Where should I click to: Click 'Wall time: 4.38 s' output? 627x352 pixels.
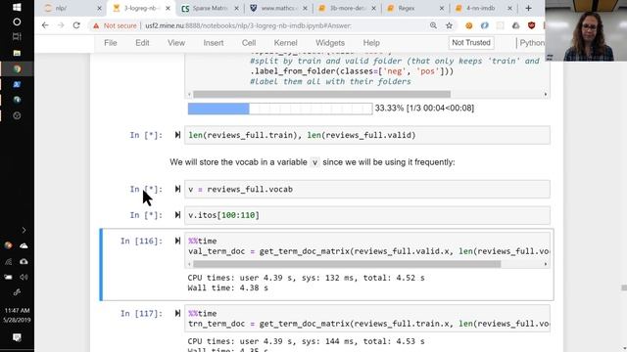pyautogui.click(x=228, y=288)
